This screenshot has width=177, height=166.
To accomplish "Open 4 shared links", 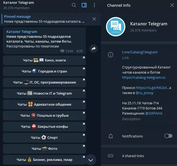I will 133,156.
